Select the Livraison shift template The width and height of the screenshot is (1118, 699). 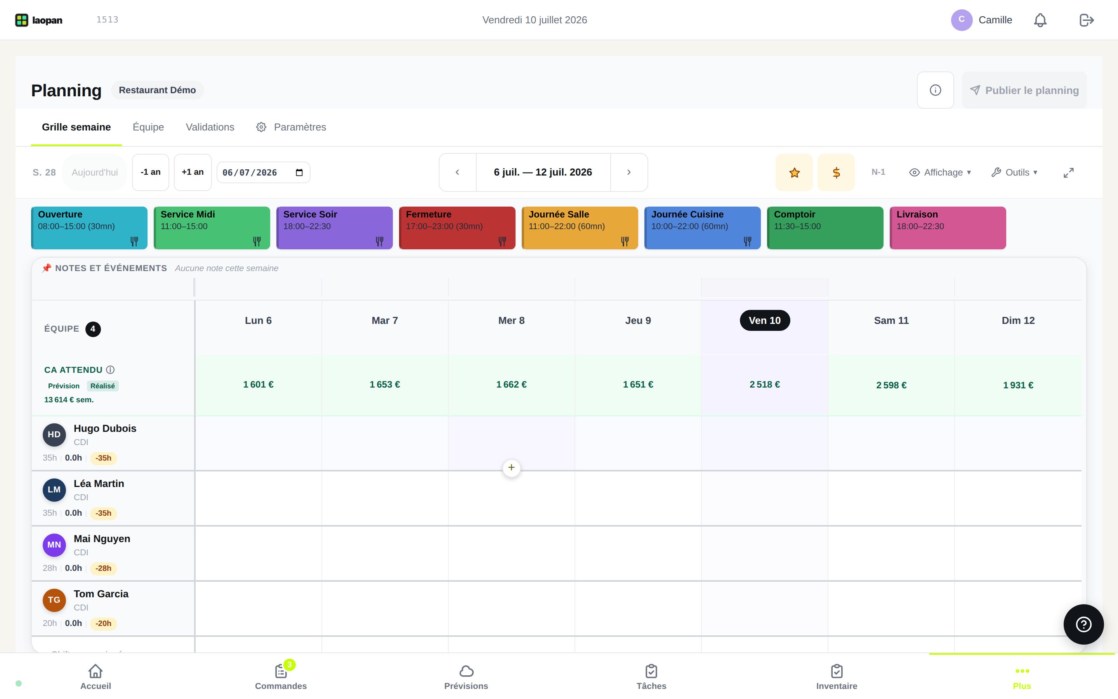[948, 228]
